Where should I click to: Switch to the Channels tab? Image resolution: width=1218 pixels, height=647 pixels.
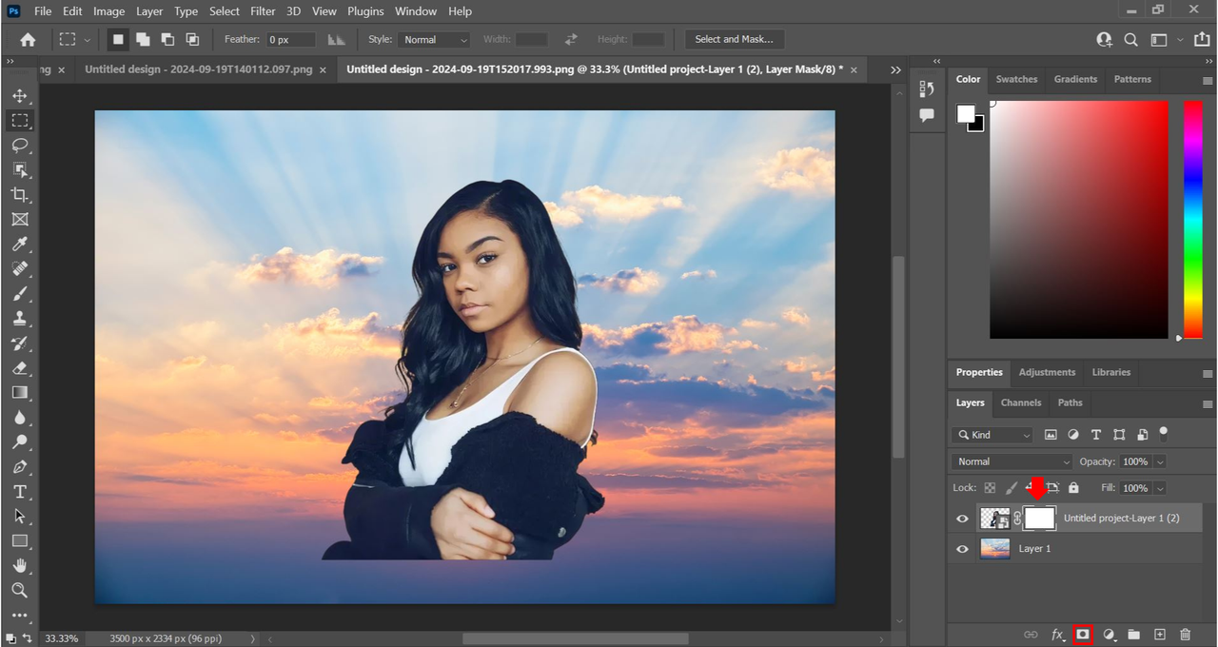(1021, 402)
